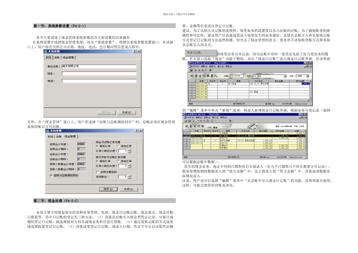Switch to 系统 tab in first 系统参数 dialog
The image size is (358, 253).
[48, 58]
